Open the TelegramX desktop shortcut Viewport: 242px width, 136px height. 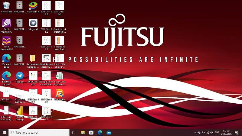pyautogui.click(x=33, y=24)
